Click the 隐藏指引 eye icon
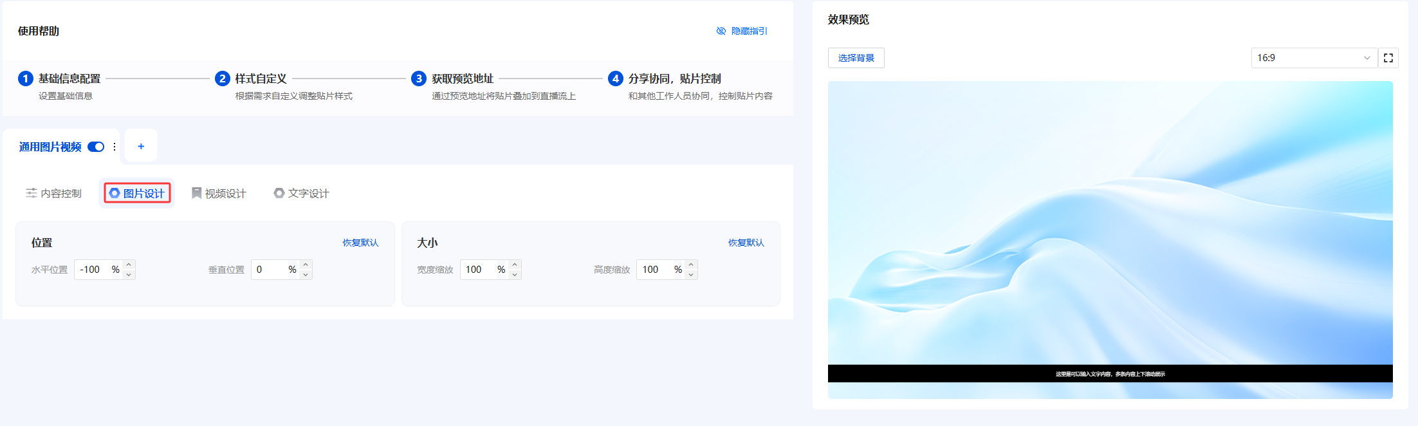The width and height of the screenshot is (1418, 426). pyautogui.click(x=721, y=31)
